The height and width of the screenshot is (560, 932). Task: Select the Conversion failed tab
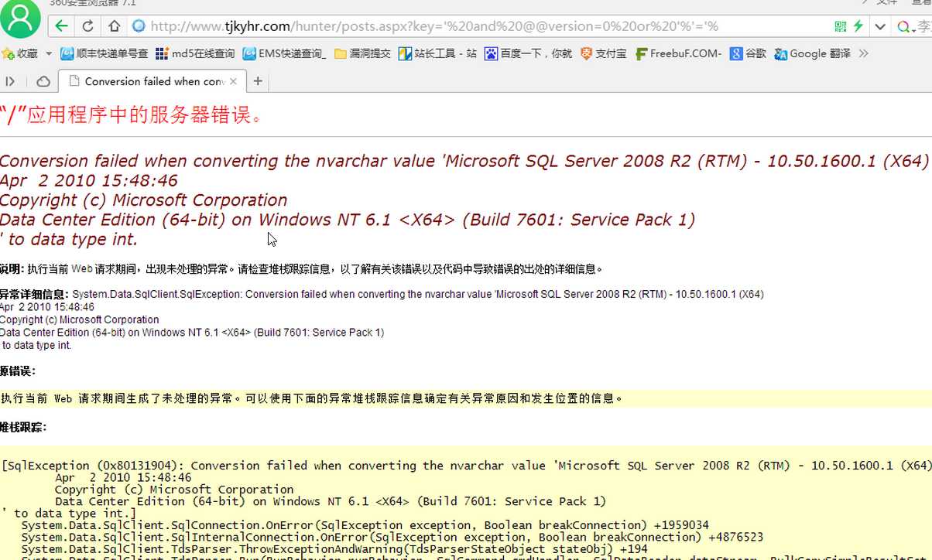[152, 81]
